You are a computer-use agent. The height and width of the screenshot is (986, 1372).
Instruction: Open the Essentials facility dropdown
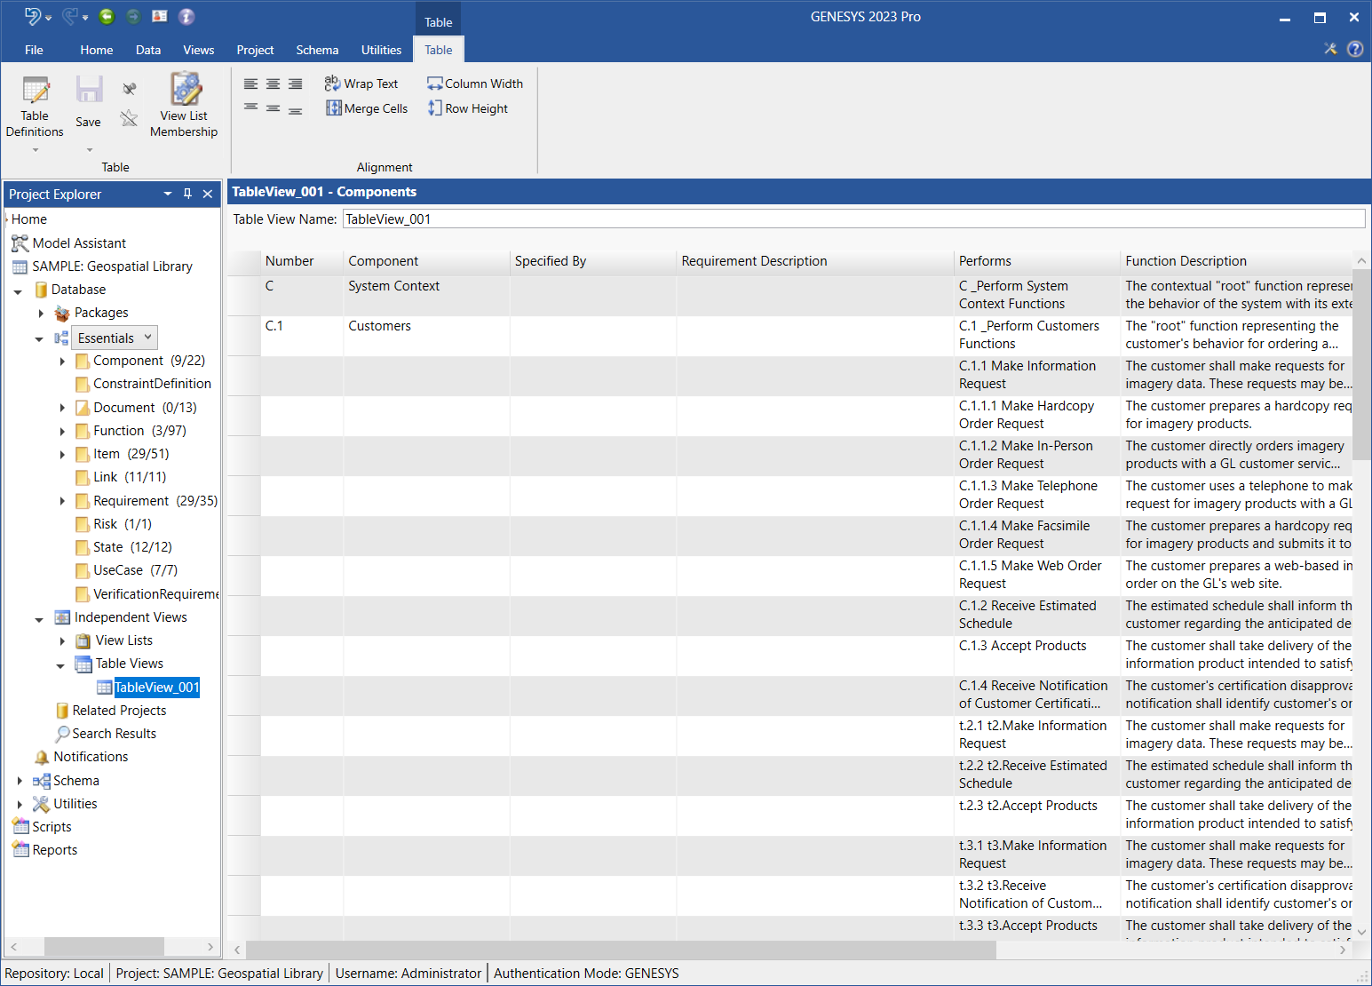(147, 338)
